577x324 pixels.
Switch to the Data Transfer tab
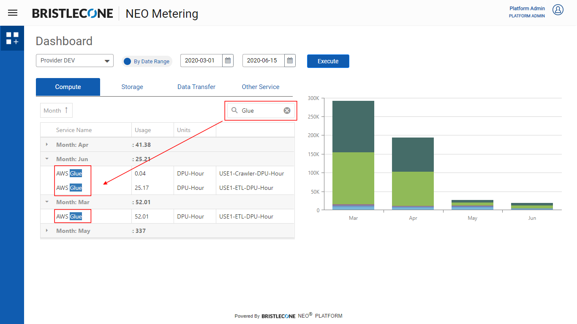(x=196, y=87)
